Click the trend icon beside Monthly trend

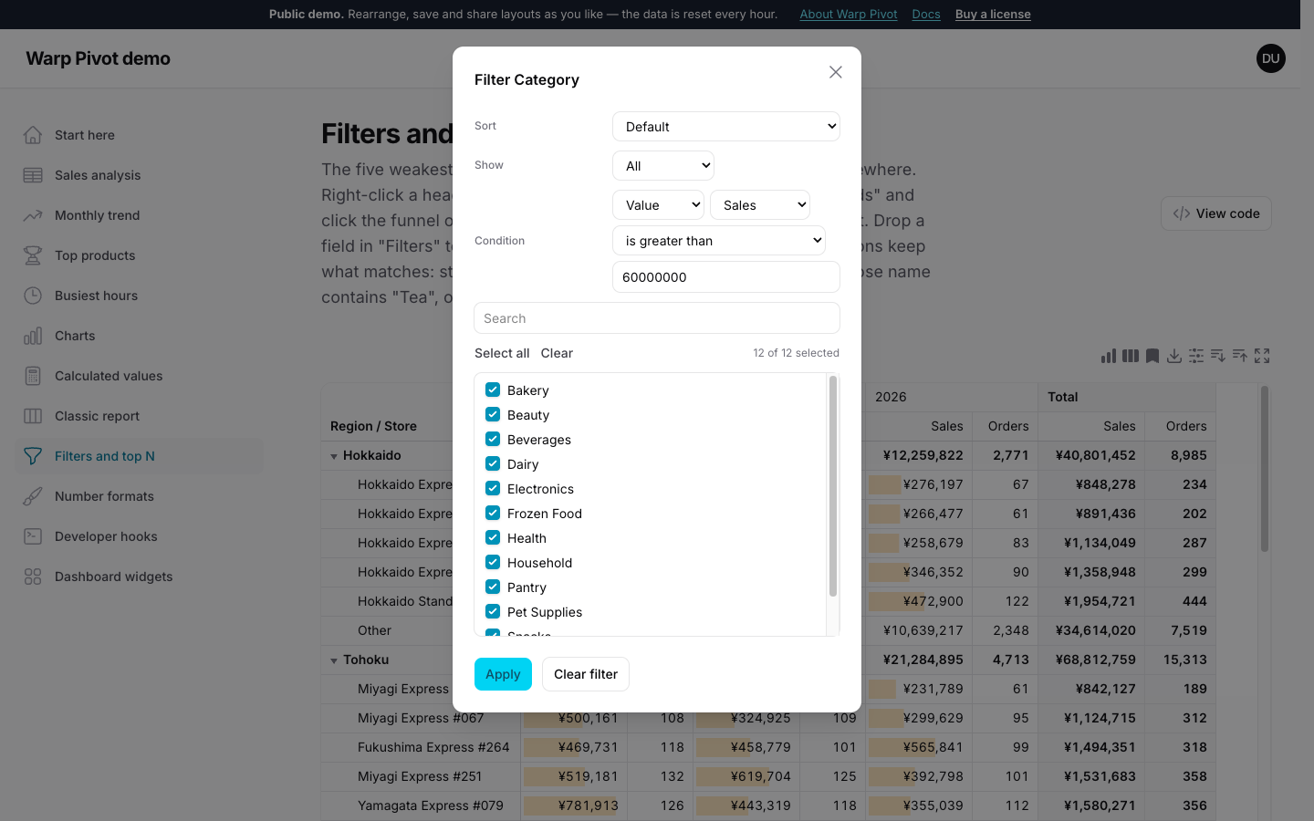tap(33, 215)
